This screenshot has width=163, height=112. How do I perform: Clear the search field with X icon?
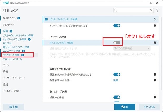click(x=151, y=10)
